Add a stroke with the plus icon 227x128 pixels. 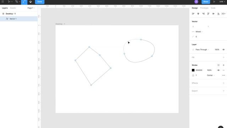pyautogui.click(x=223, y=65)
